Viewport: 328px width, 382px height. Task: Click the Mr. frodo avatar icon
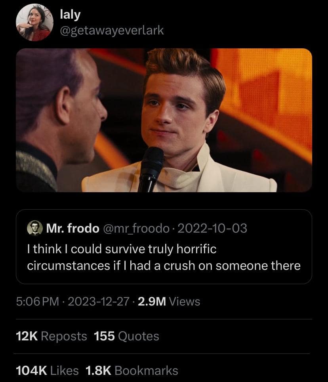click(x=34, y=228)
